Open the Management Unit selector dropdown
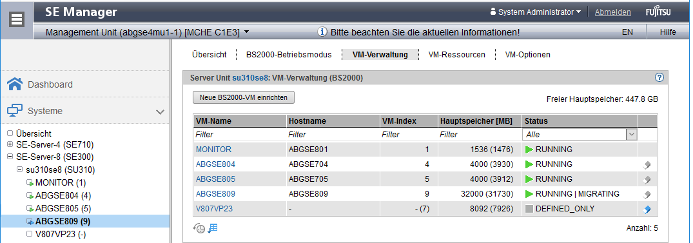 click(x=148, y=32)
